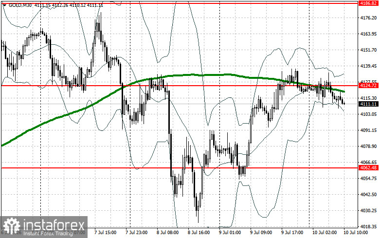380x238 pixels.
Task: Select the 7 Jul 15:00 time label
Action: point(105,233)
